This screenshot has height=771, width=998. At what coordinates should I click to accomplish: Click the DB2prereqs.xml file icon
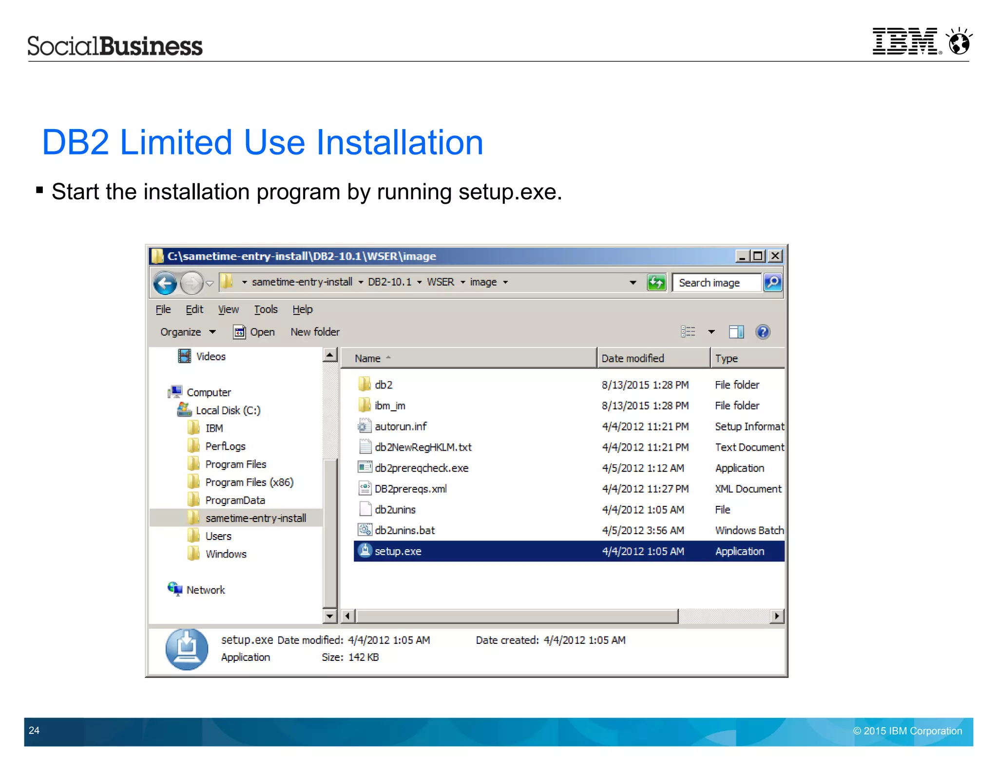pos(365,489)
